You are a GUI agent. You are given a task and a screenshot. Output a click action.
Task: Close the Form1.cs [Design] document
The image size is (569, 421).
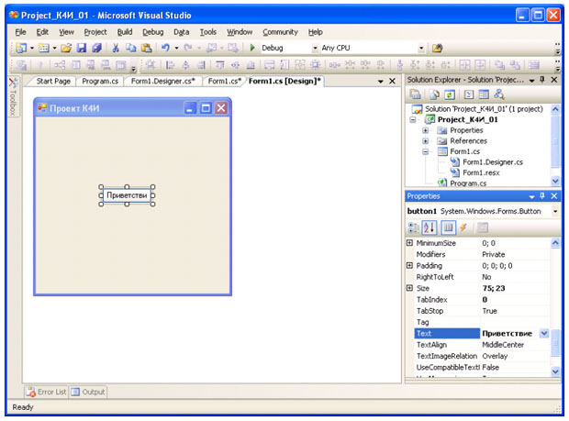coord(392,82)
